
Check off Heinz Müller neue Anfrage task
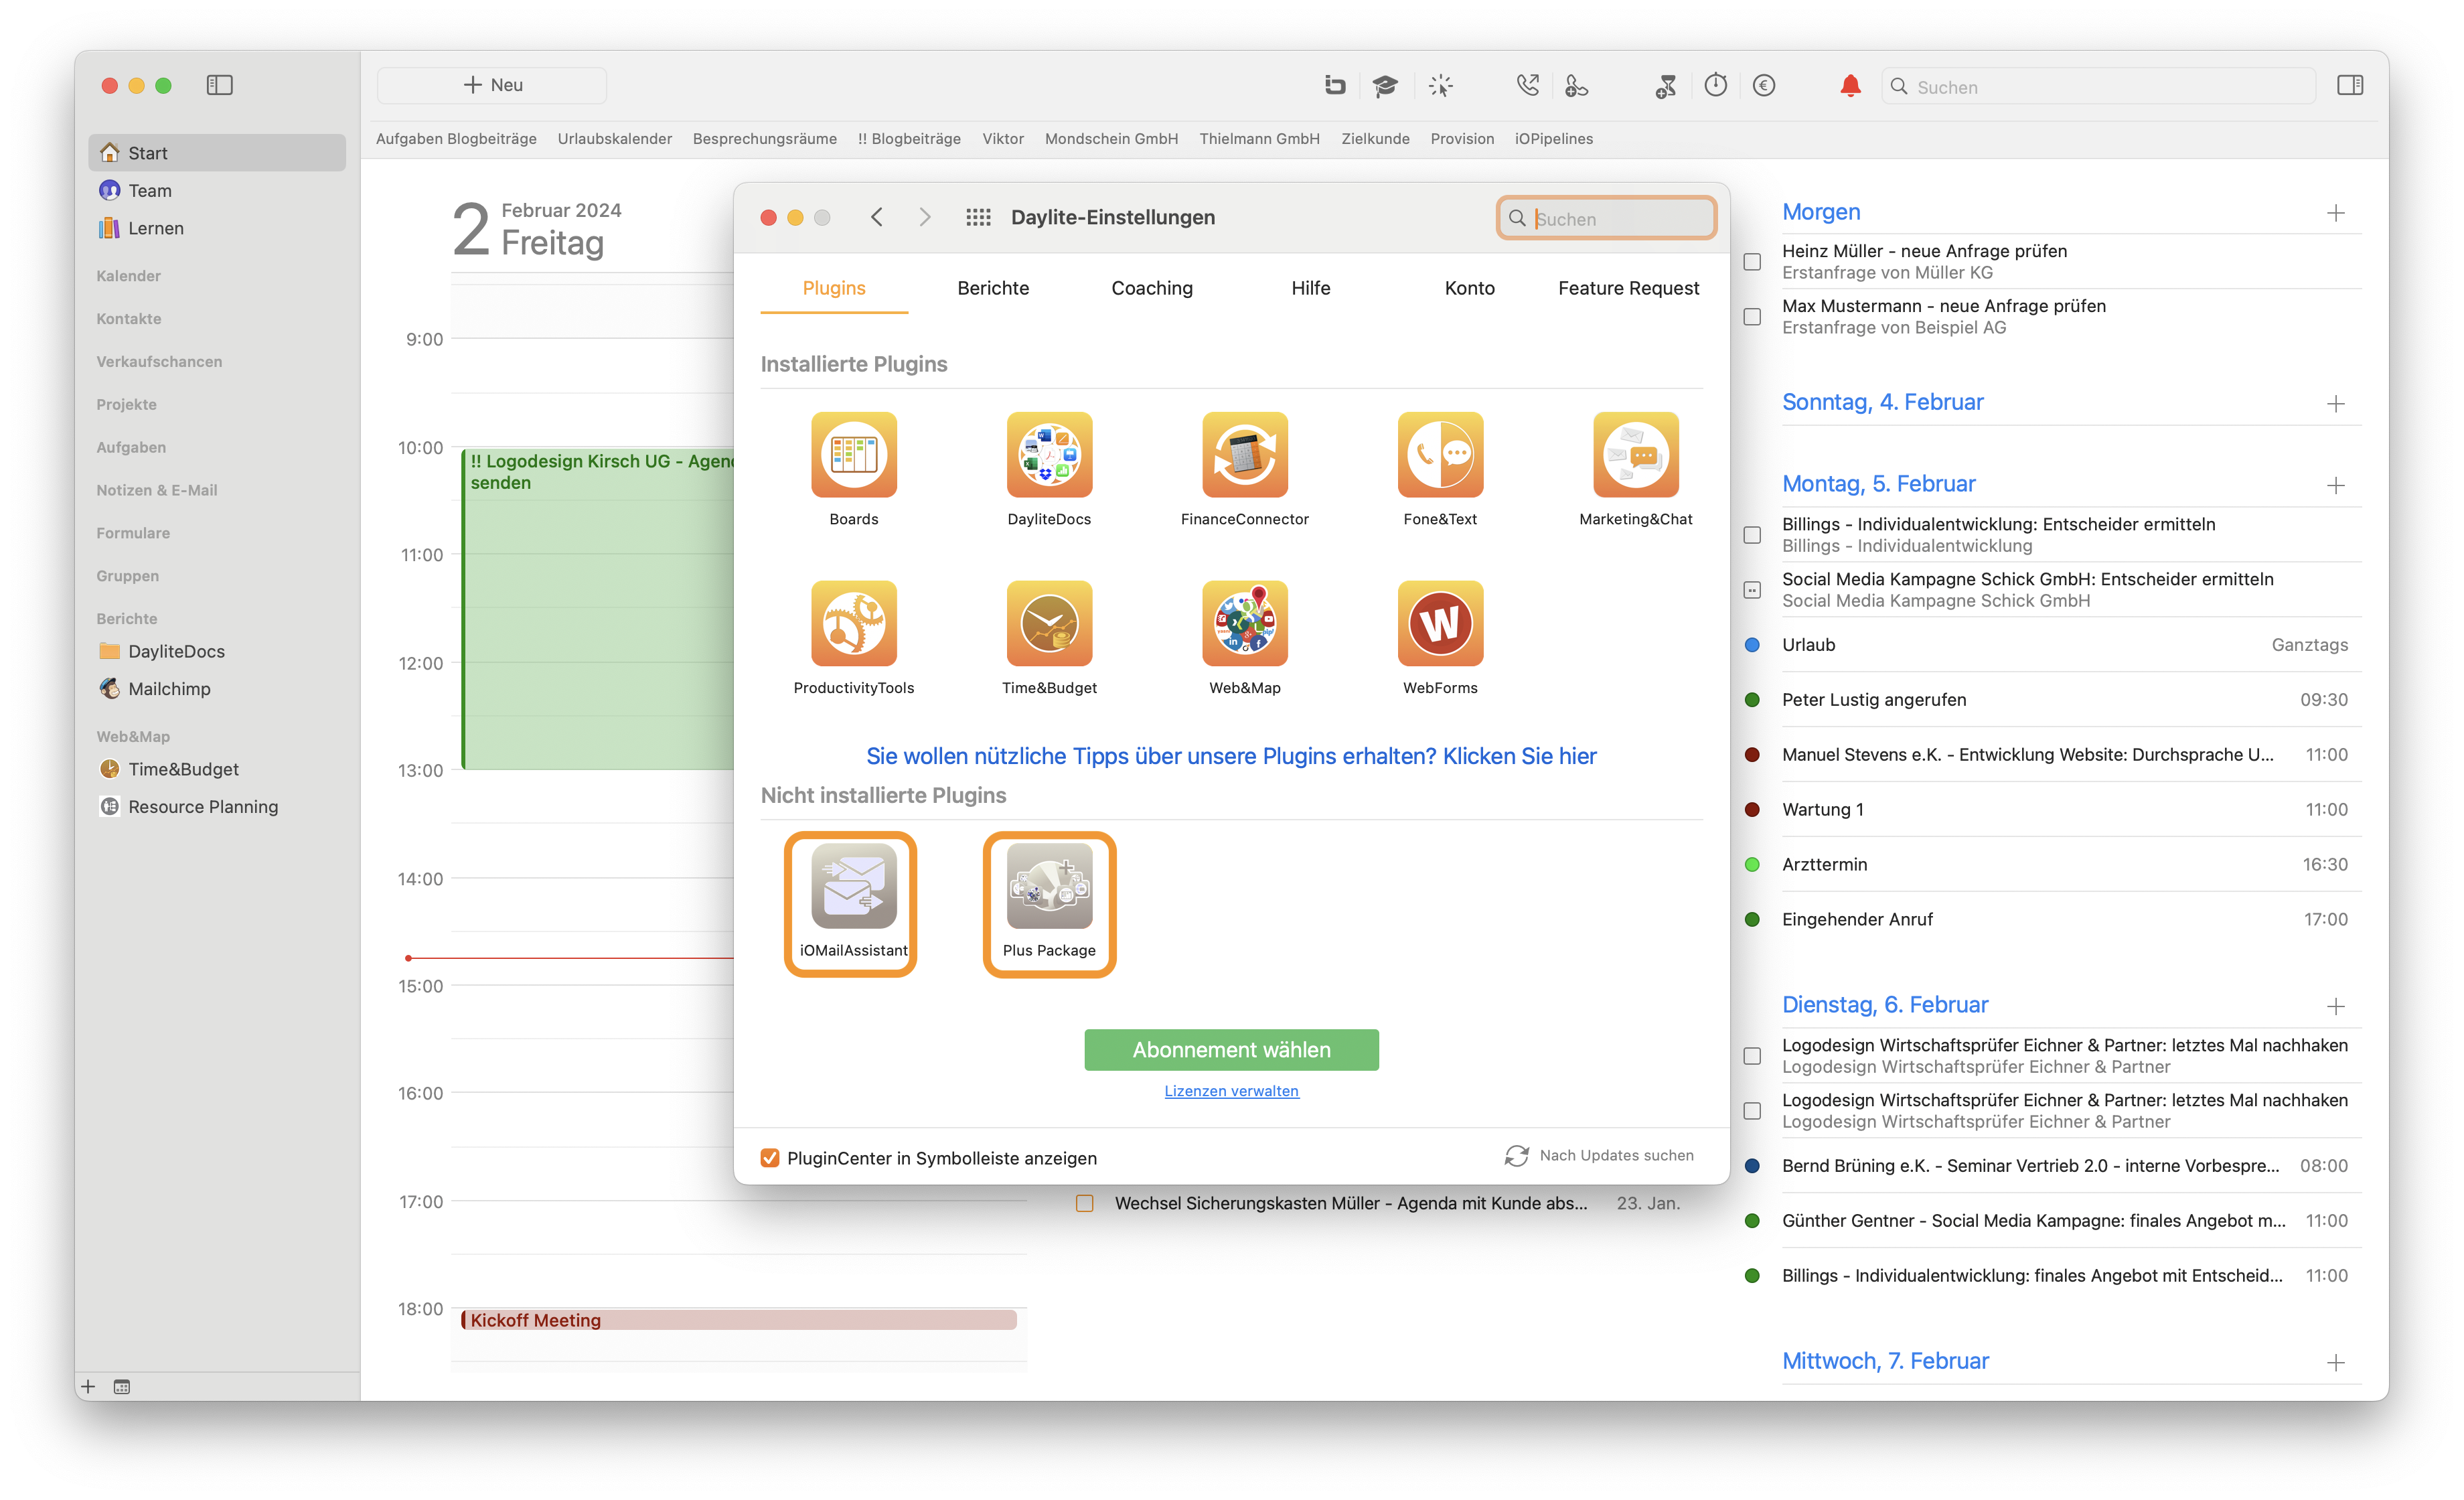(x=1752, y=262)
